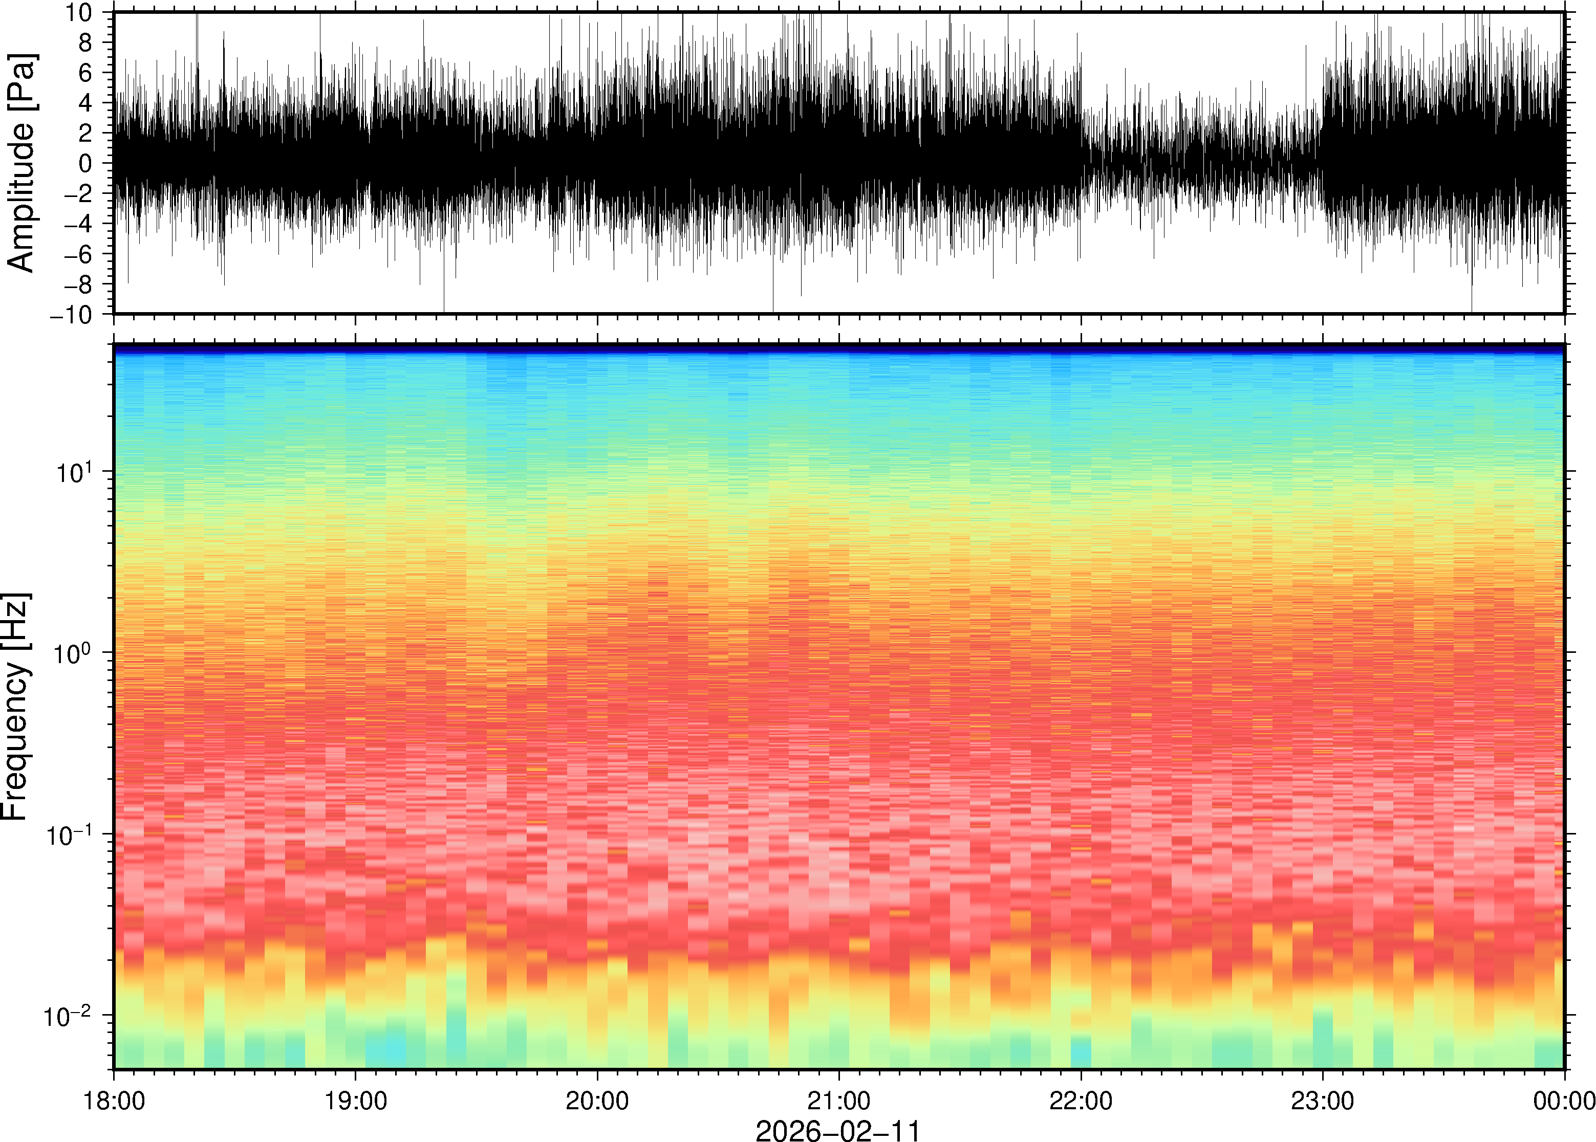Click the 10¹ frequency tick label

[74, 472]
